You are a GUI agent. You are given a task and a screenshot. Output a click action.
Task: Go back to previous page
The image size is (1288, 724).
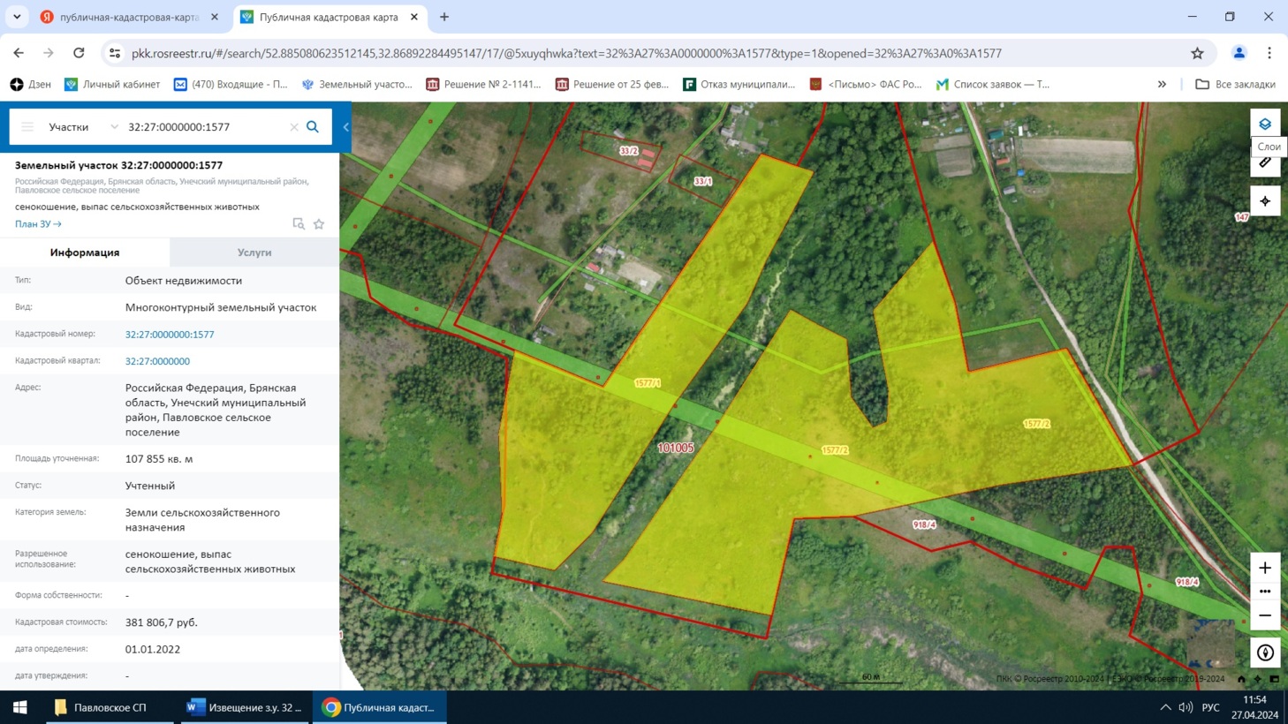pos(19,53)
